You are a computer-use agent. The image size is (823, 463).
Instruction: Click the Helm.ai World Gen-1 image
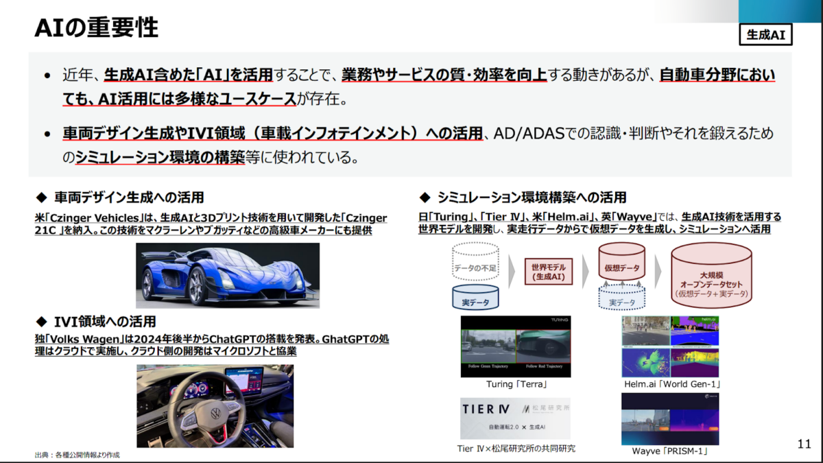670,346
